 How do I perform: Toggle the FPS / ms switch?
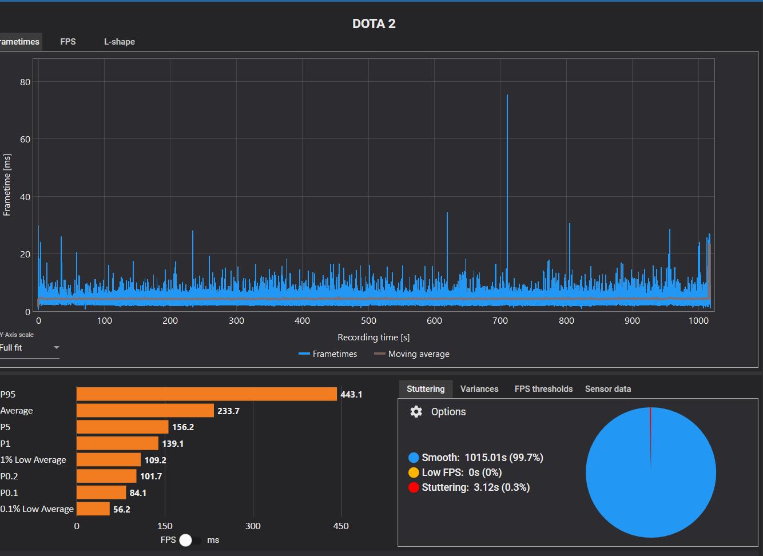[x=190, y=540]
